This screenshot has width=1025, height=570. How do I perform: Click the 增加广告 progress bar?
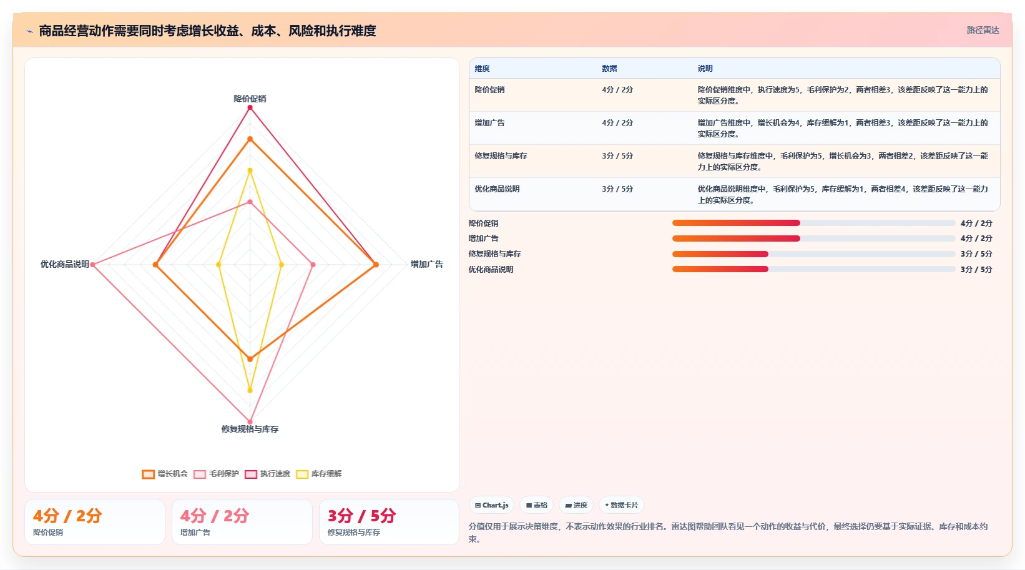(813, 238)
